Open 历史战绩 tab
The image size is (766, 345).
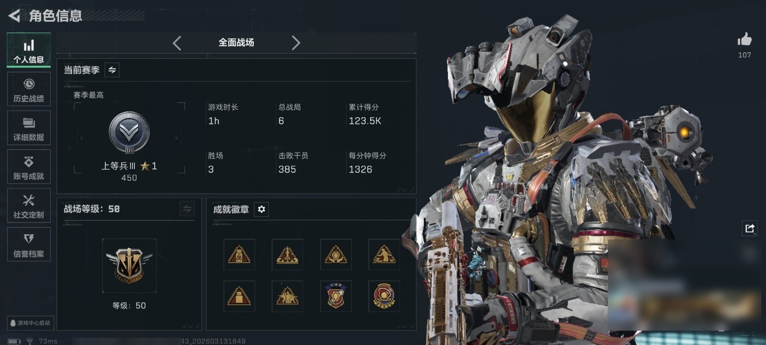(29, 89)
